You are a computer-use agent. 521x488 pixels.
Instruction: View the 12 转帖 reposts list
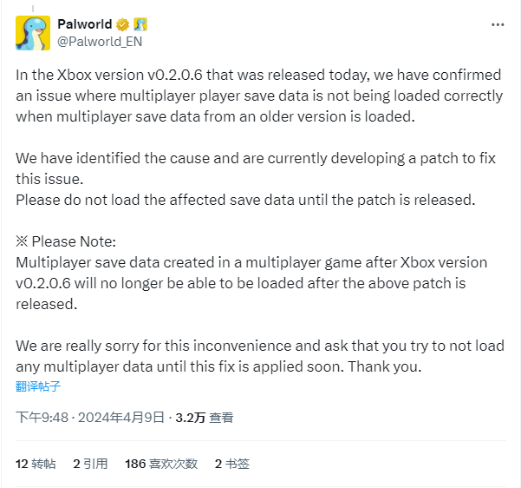(36, 464)
